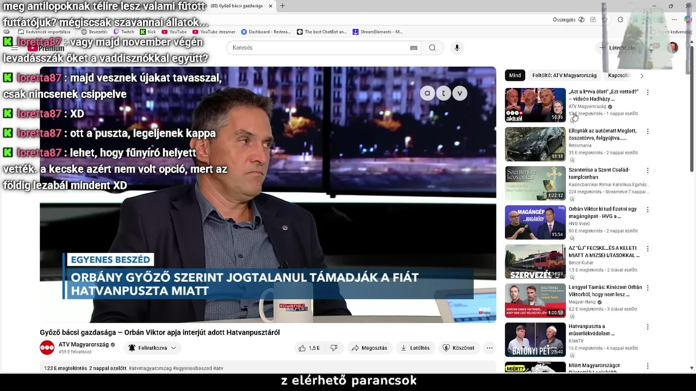
Task: Open Retromania channel name under stolen car video
Action: pos(580,146)
